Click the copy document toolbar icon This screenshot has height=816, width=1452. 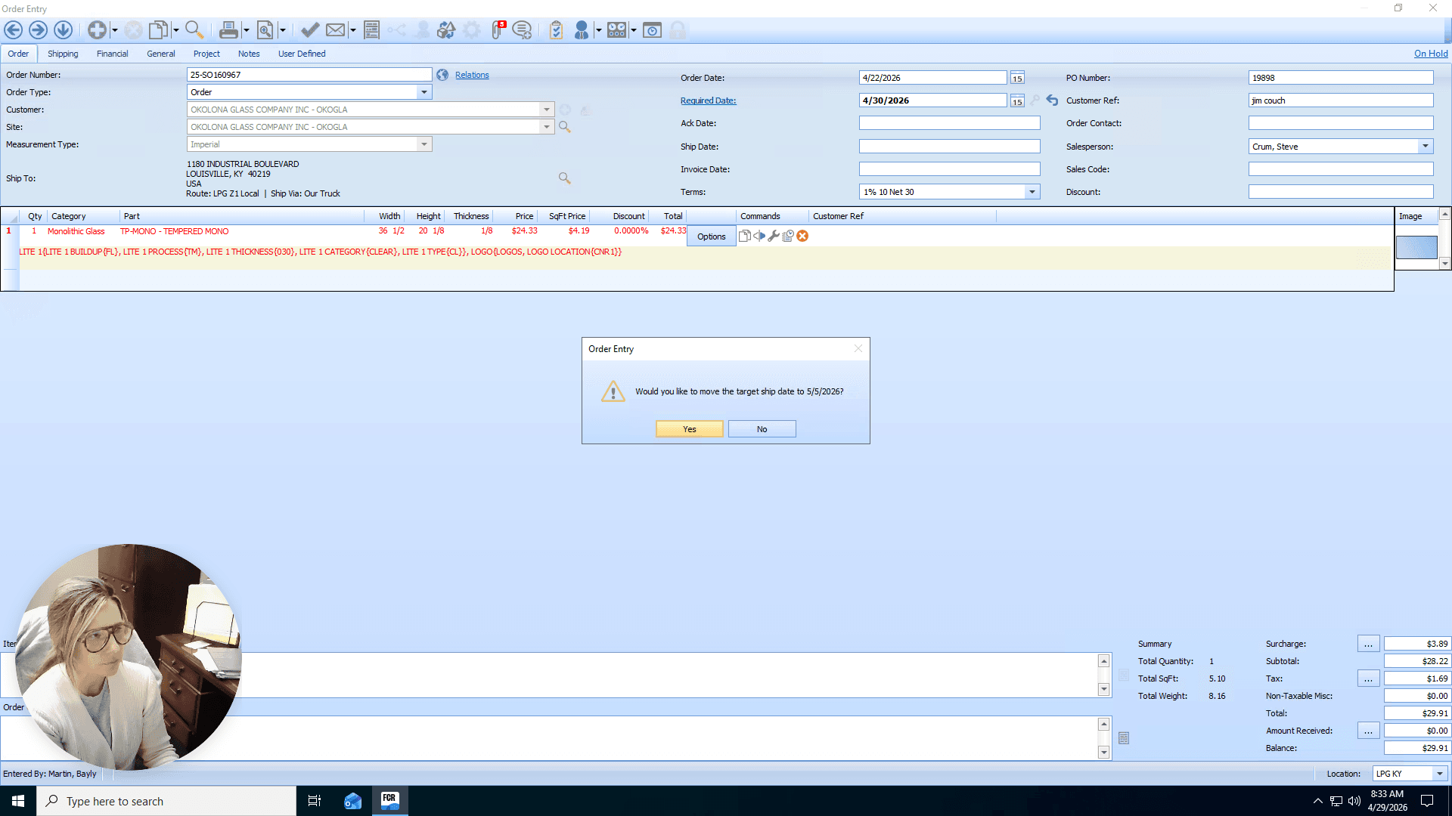(159, 30)
